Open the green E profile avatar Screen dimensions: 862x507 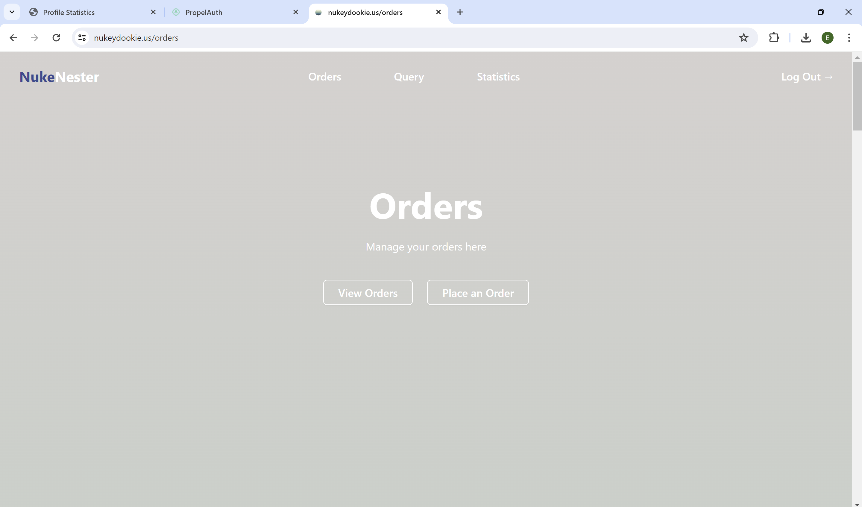[827, 38]
